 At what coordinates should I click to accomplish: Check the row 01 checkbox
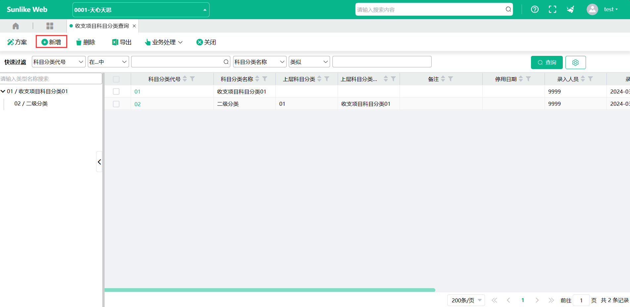tap(116, 92)
